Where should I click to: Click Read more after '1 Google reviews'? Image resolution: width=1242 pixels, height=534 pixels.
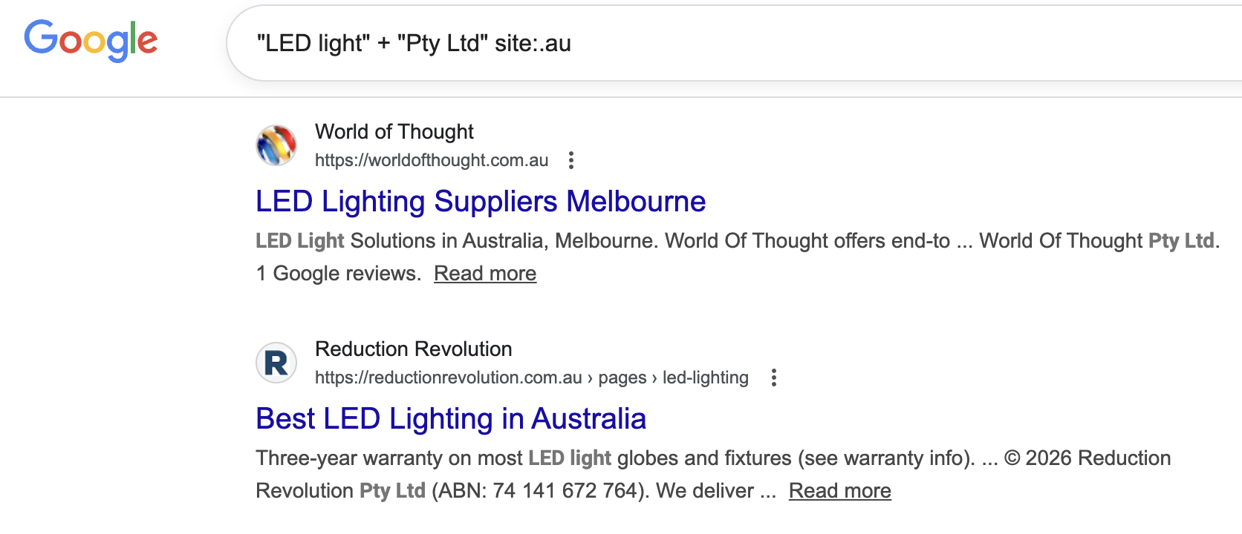(484, 274)
